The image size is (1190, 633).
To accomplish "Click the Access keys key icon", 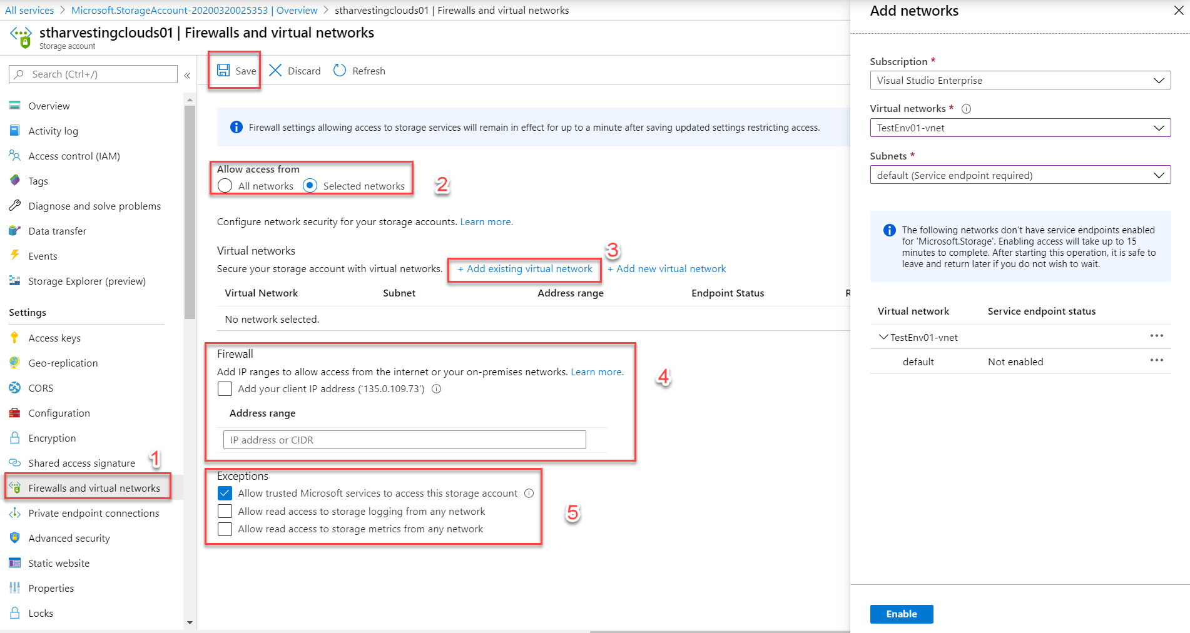I will point(15,338).
